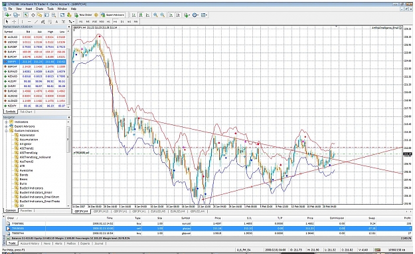Screen dimensions: 415x254
Task: Select NZDUSD row in Market Watch
Action: coord(35,76)
